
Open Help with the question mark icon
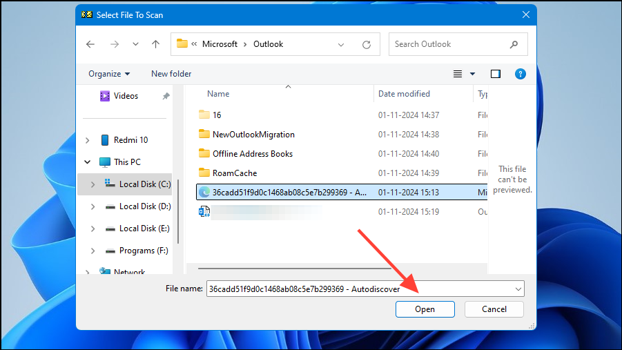pyautogui.click(x=520, y=74)
